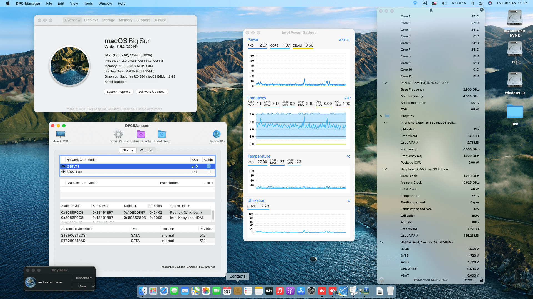Open the EFI drive on desktop

(515, 49)
